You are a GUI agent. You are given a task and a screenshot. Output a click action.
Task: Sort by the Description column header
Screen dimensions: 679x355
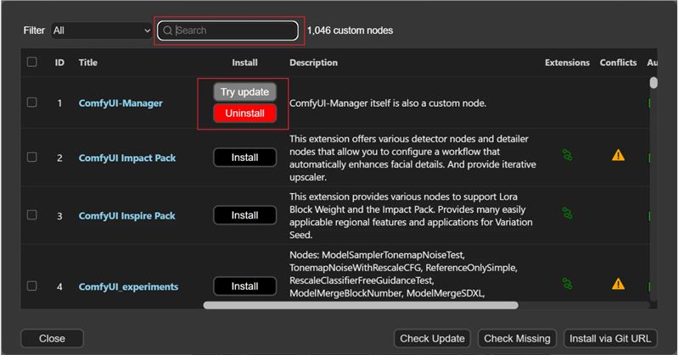click(313, 63)
